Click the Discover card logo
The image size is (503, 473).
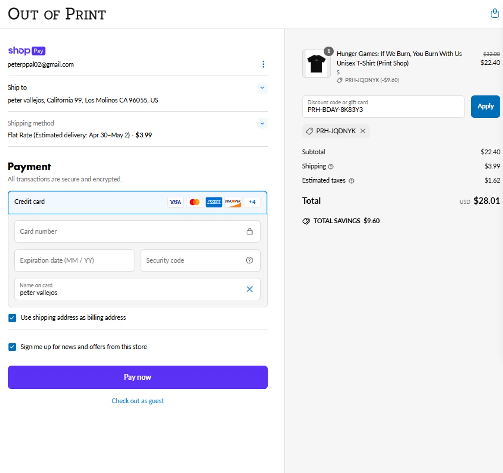pyautogui.click(x=233, y=202)
